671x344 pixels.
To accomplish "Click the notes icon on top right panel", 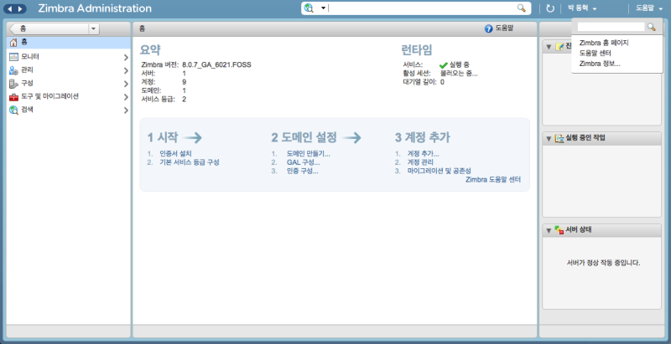I will (x=559, y=47).
